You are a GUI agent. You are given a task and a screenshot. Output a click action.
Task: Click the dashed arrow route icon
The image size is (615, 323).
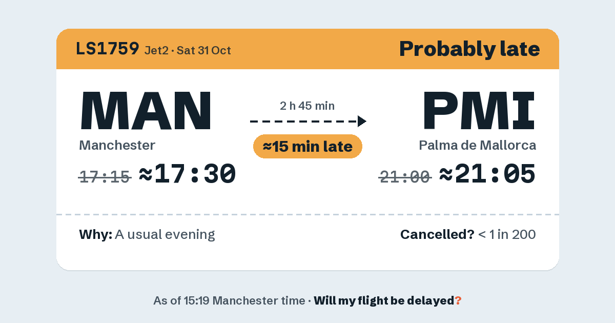(x=308, y=121)
